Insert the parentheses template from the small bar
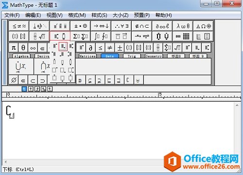 pos(129,48)
